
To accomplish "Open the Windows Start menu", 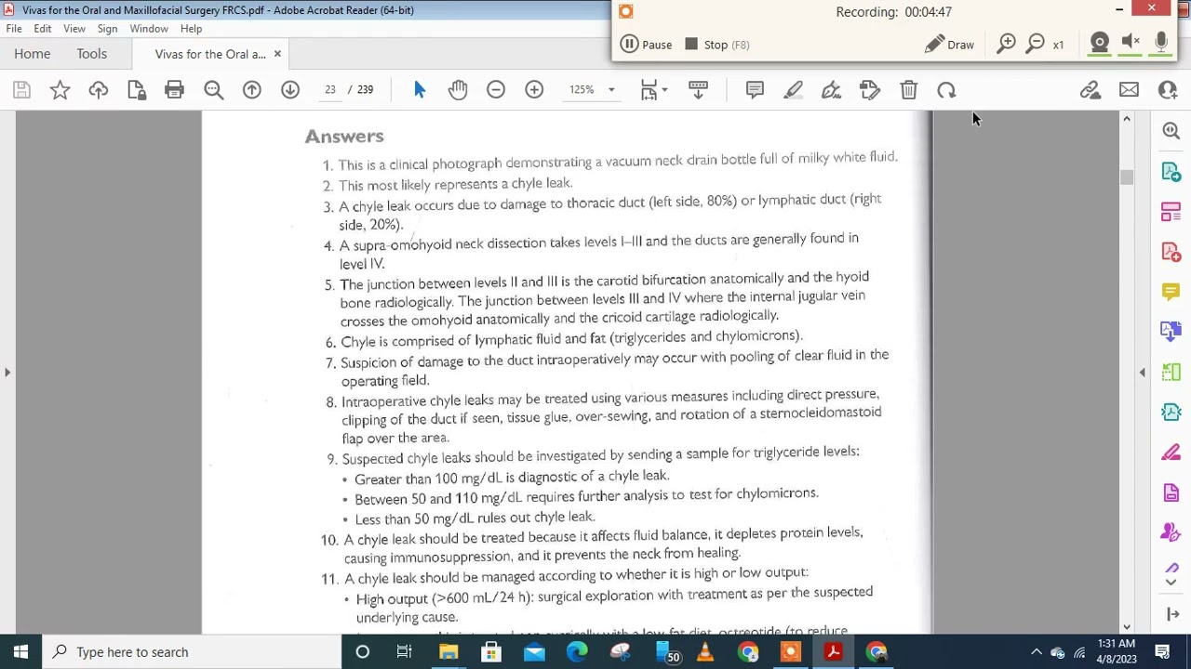I will coord(20,652).
